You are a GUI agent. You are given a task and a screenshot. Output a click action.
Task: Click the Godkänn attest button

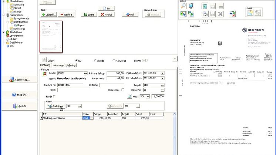click(x=55, y=106)
